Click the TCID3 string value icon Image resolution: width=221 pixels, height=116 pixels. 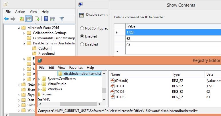(x=112, y=97)
